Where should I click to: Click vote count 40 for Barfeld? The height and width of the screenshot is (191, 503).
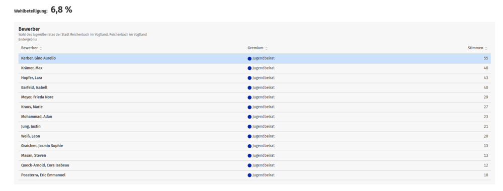click(x=486, y=87)
